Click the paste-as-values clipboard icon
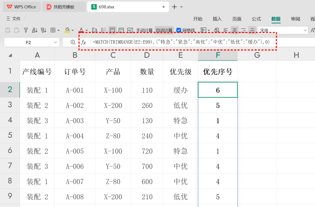 (8, 30)
